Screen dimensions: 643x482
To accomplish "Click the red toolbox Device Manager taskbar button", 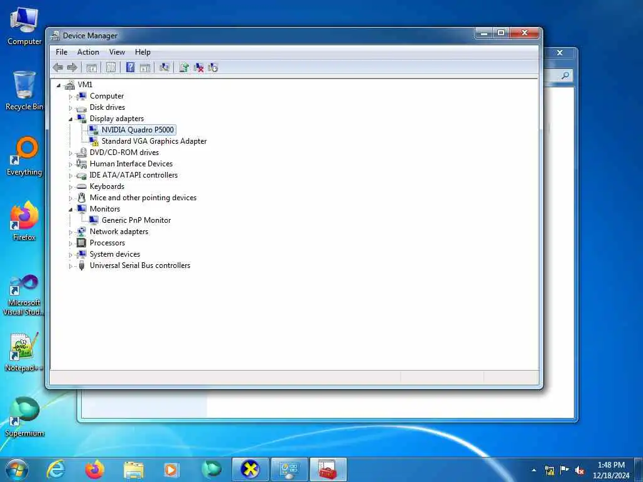I will [x=328, y=469].
